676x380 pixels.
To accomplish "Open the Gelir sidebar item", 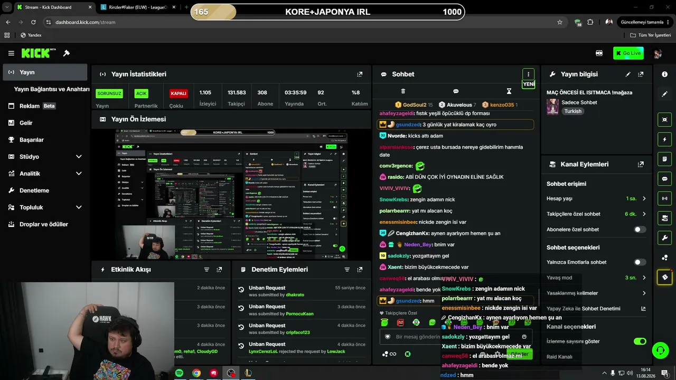I will click(x=45, y=123).
